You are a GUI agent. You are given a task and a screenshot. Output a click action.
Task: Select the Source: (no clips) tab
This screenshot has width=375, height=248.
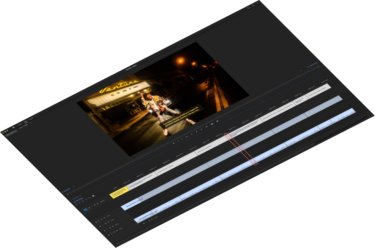coord(23,126)
